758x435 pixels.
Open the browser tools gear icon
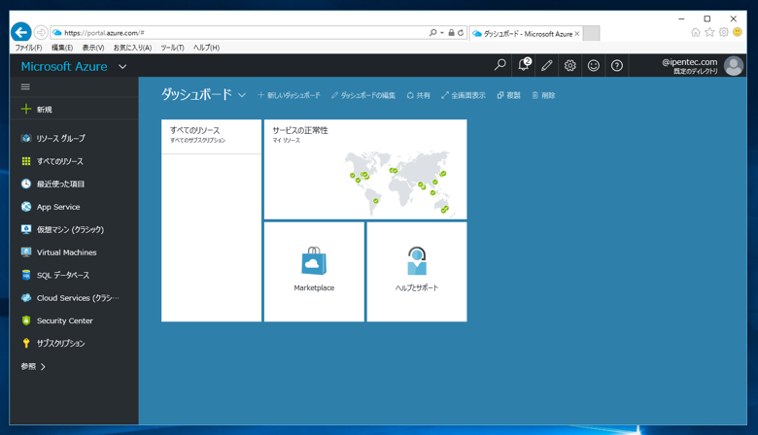(724, 32)
